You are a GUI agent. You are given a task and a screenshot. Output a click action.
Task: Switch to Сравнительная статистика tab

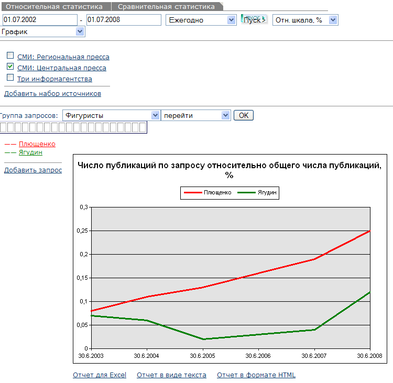166,7
